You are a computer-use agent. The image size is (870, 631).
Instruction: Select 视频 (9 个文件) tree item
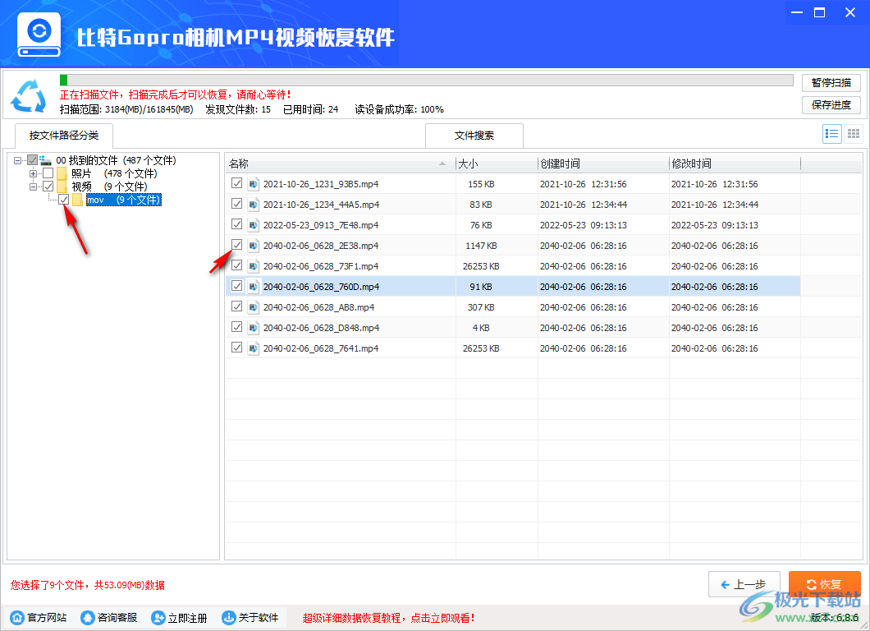pyautogui.click(x=109, y=187)
